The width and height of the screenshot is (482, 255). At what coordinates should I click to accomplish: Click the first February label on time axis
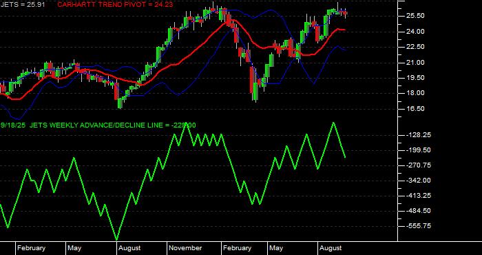tap(32, 248)
